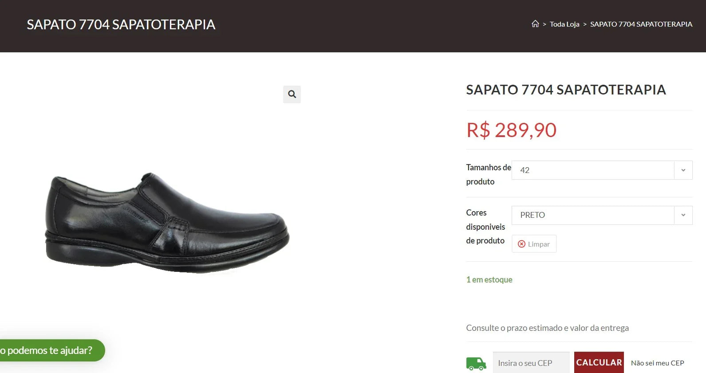Screen dimensions: 706x373
Task: Open the PRETO color dropdown
Action: [595, 215]
